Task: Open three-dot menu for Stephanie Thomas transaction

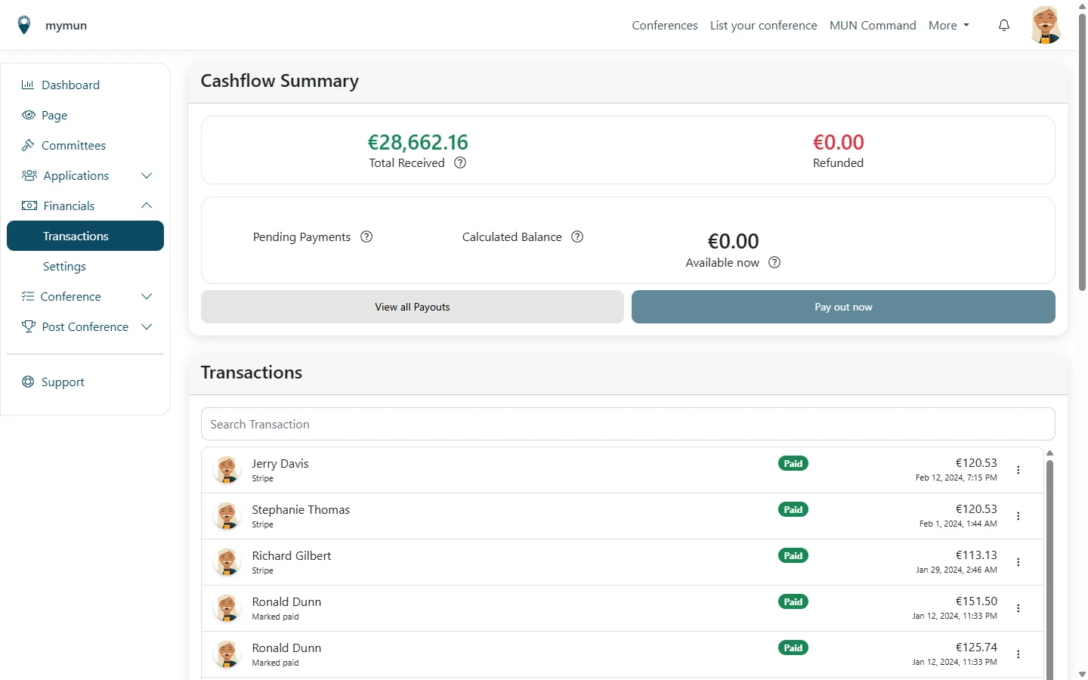Action: [x=1018, y=516]
